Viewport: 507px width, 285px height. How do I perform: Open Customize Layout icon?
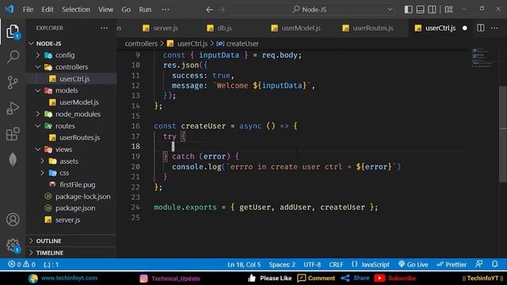click(x=449, y=9)
